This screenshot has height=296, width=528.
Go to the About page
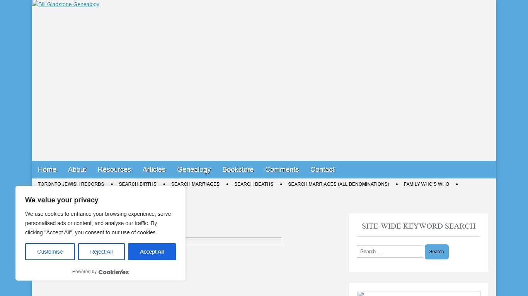pos(77,170)
